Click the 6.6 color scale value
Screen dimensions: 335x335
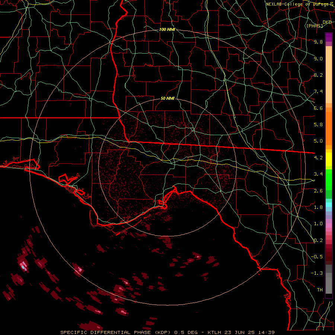[x=318, y=108]
